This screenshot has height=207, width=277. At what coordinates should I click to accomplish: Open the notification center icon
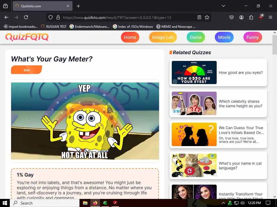coord(268,203)
